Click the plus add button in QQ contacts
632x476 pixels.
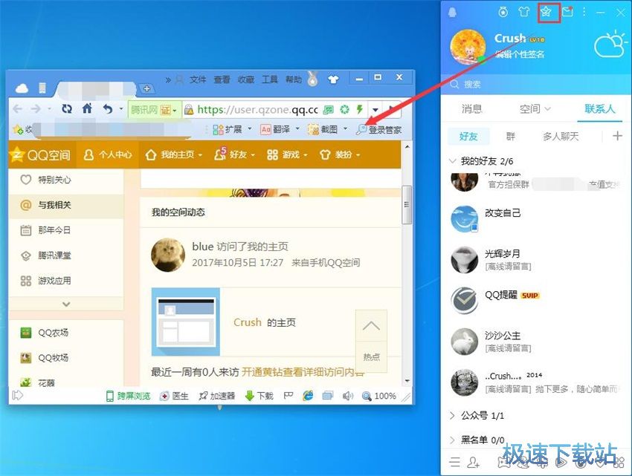(x=617, y=136)
